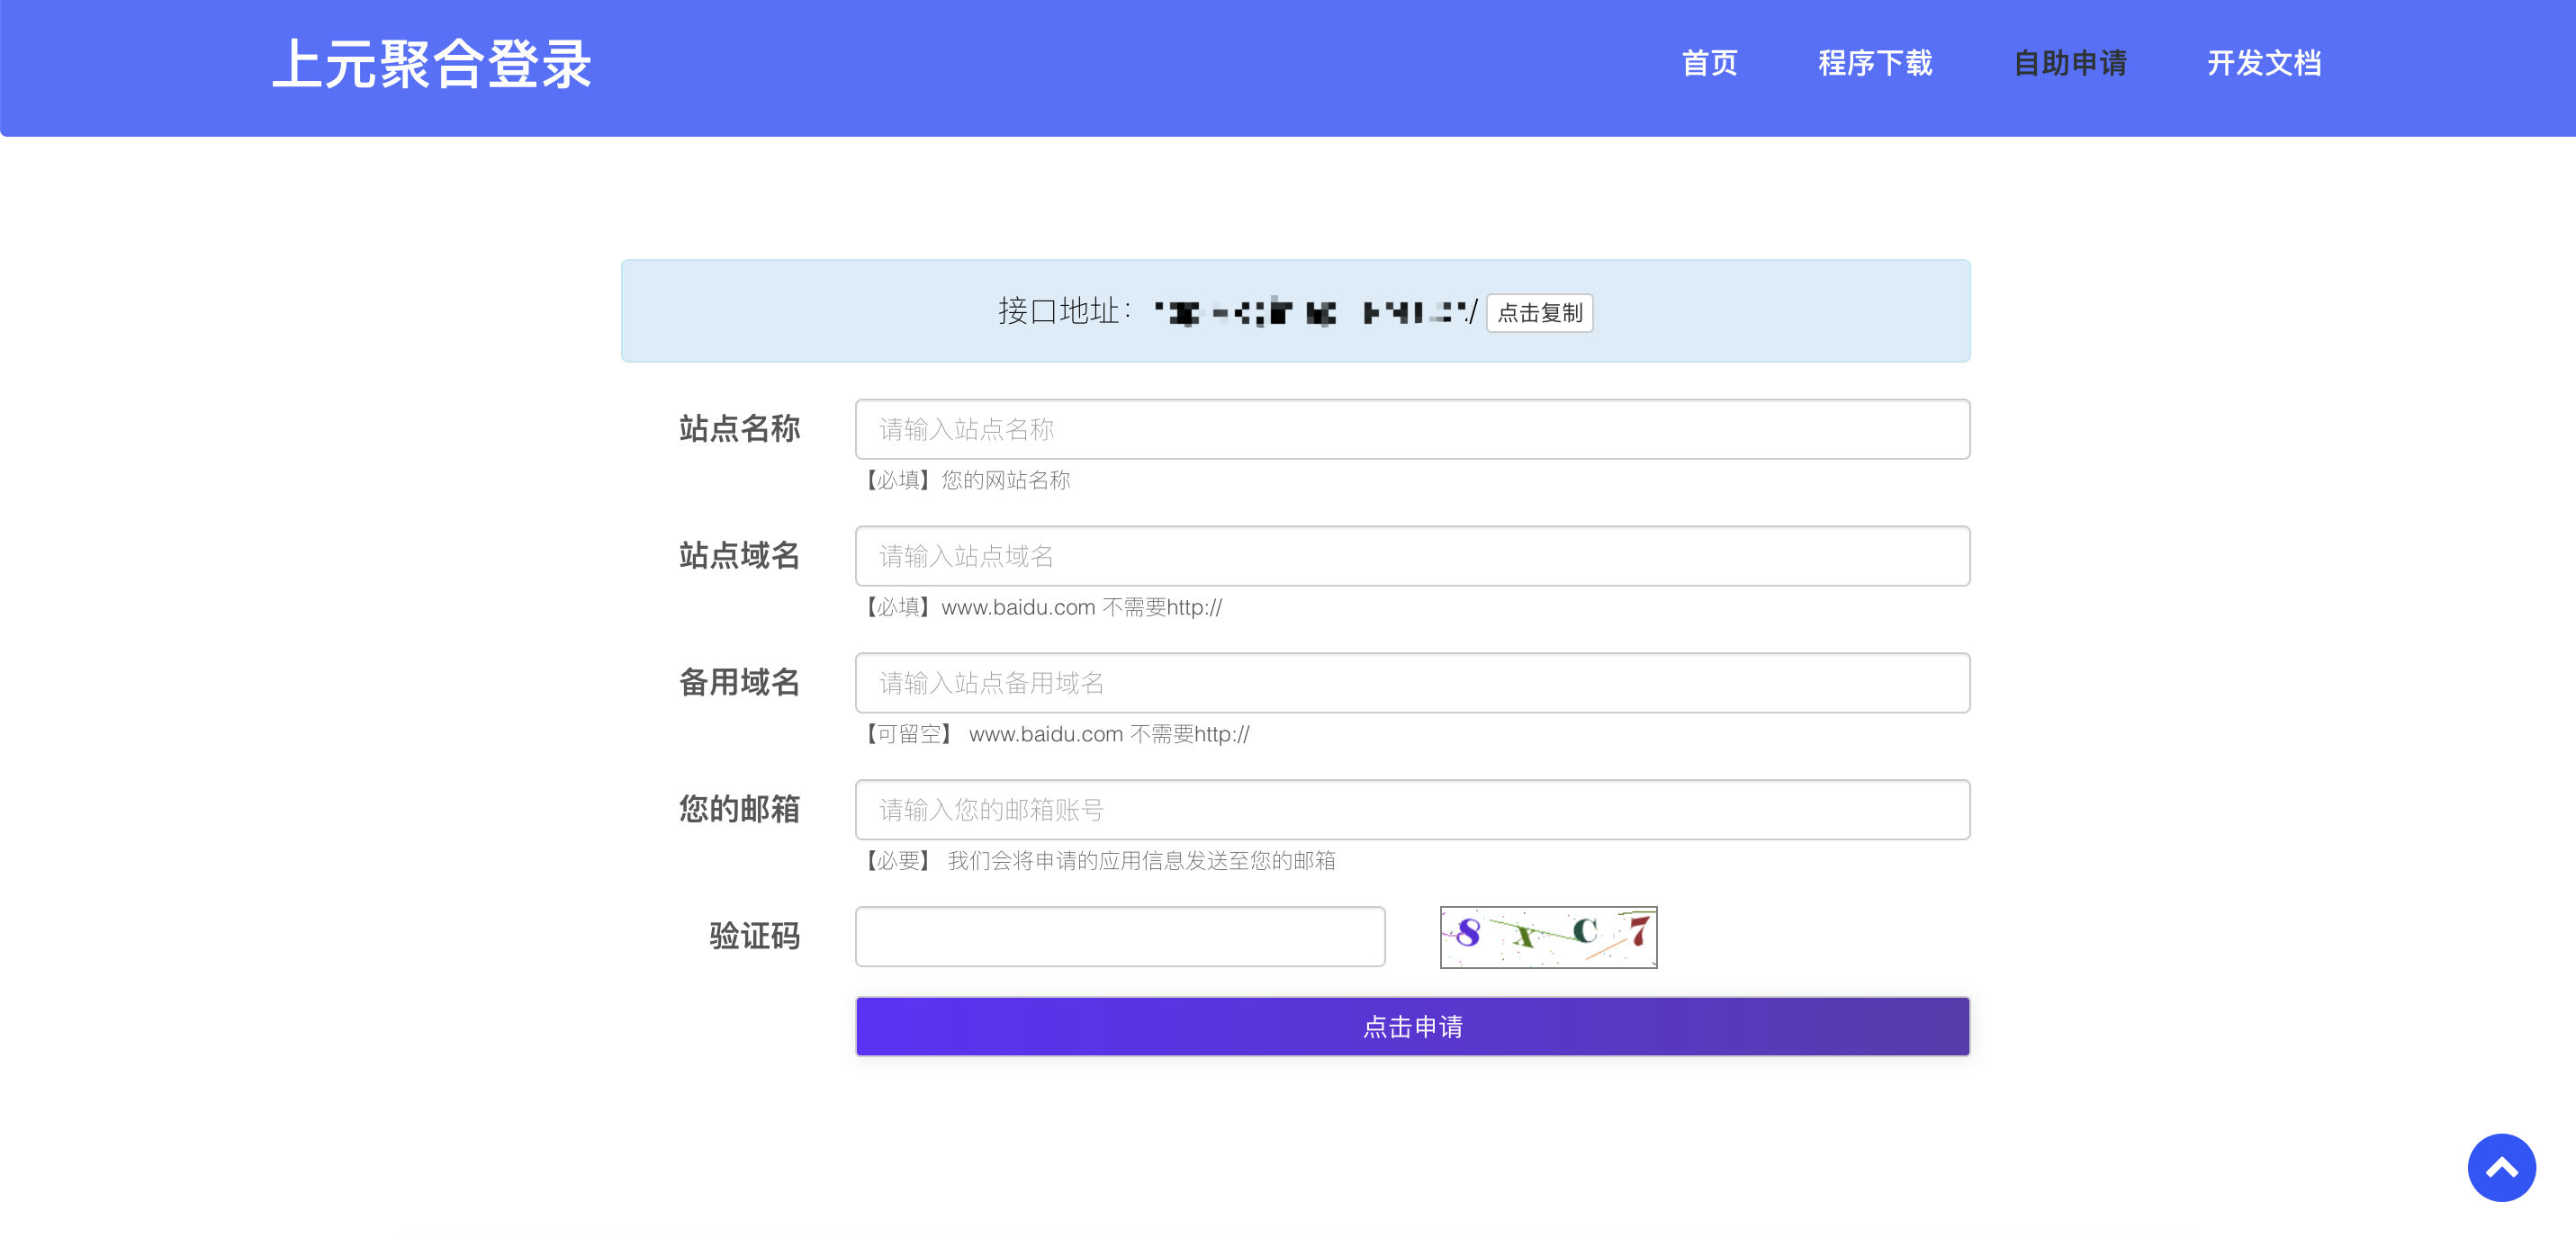Open the 程序下载 navigation item
Screen dimensions: 2576x1238
pyautogui.click(x=1875, y=63)
